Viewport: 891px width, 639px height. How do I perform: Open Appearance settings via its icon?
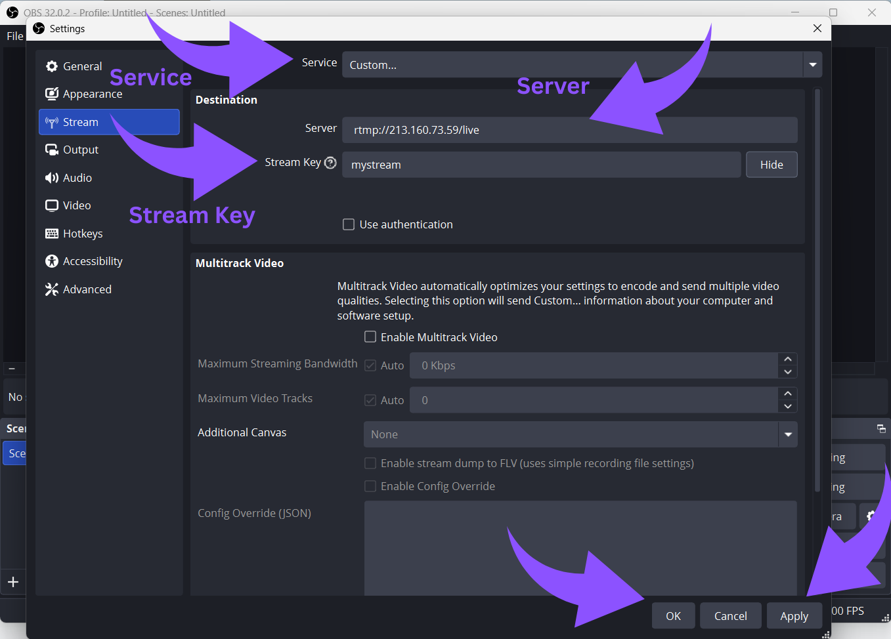click(52, 94)
